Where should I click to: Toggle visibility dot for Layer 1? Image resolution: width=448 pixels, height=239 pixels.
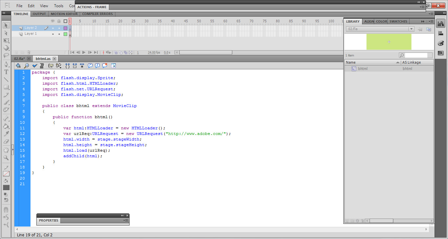pos(53,34)
